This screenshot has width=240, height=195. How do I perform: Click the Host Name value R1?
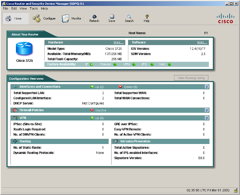click(x=206, y=33)
